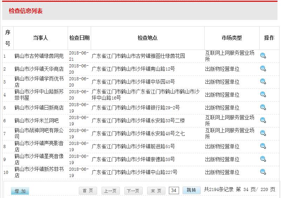Click the 检查日期 column header

(x=80, y=38)
